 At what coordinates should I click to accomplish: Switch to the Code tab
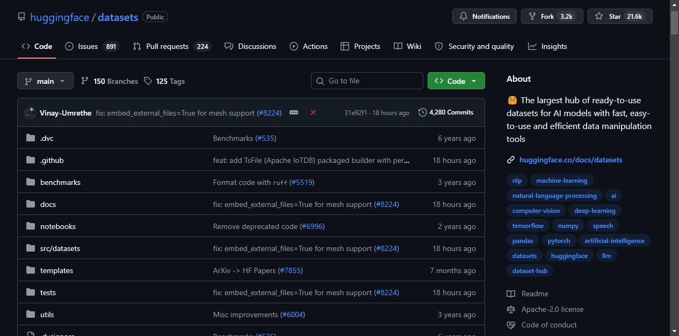37,46
